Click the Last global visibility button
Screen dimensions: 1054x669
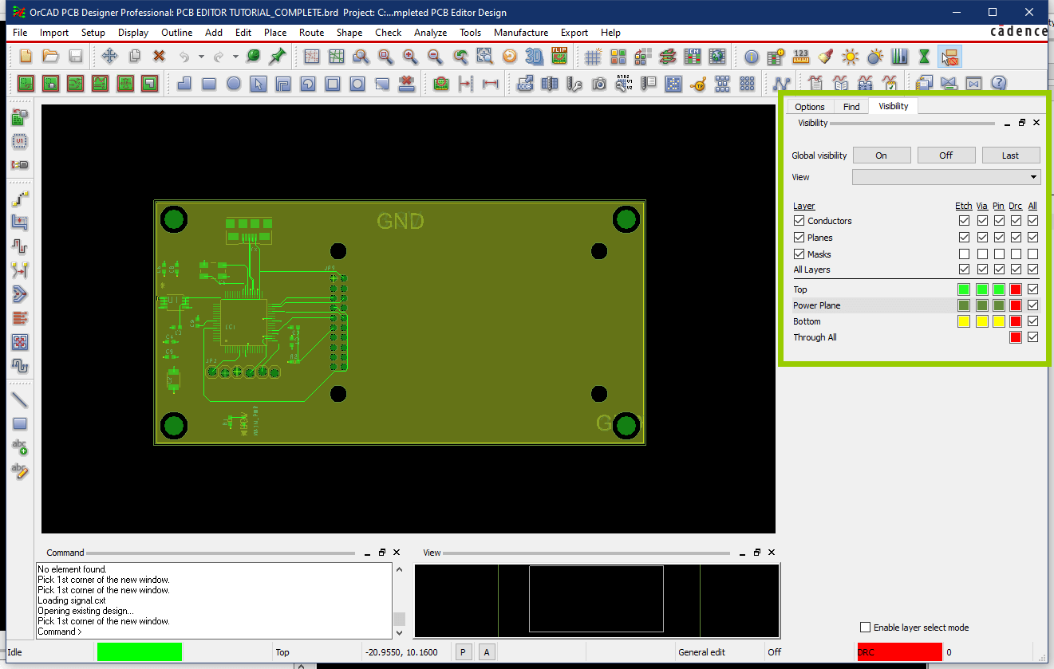point(1011,155)
